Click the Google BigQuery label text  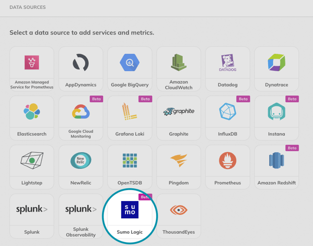tap(130, 85)
